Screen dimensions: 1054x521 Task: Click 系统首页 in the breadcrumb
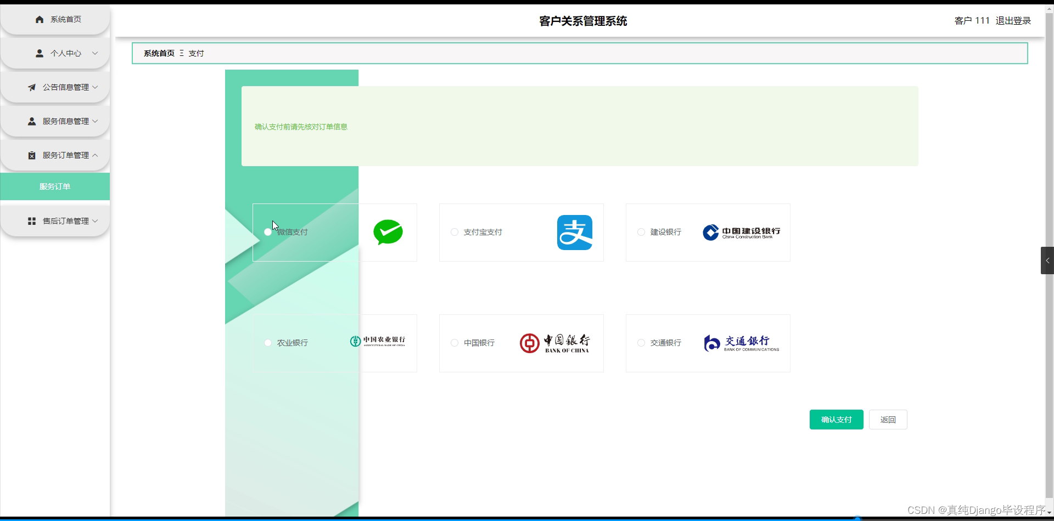click(x=158, y=53)
